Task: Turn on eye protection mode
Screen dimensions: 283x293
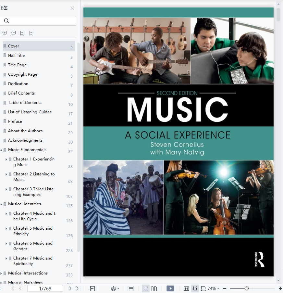Action: pos(113,289)
